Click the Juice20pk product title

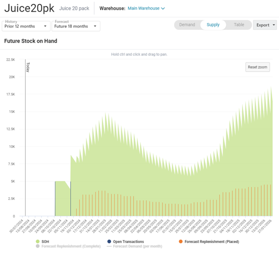29,9
